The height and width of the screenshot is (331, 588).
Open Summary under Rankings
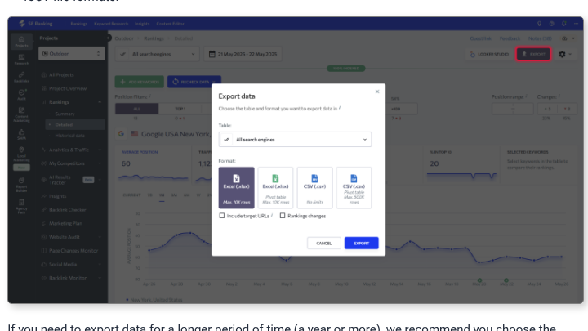65,114
